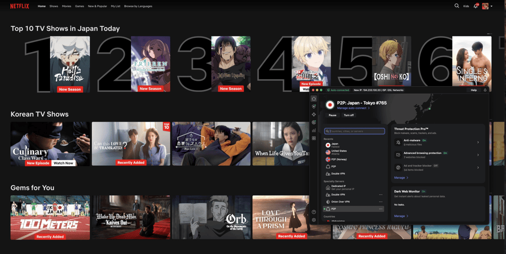
Task: Click the Anti-malware bug icon
Action: [398, 142]
